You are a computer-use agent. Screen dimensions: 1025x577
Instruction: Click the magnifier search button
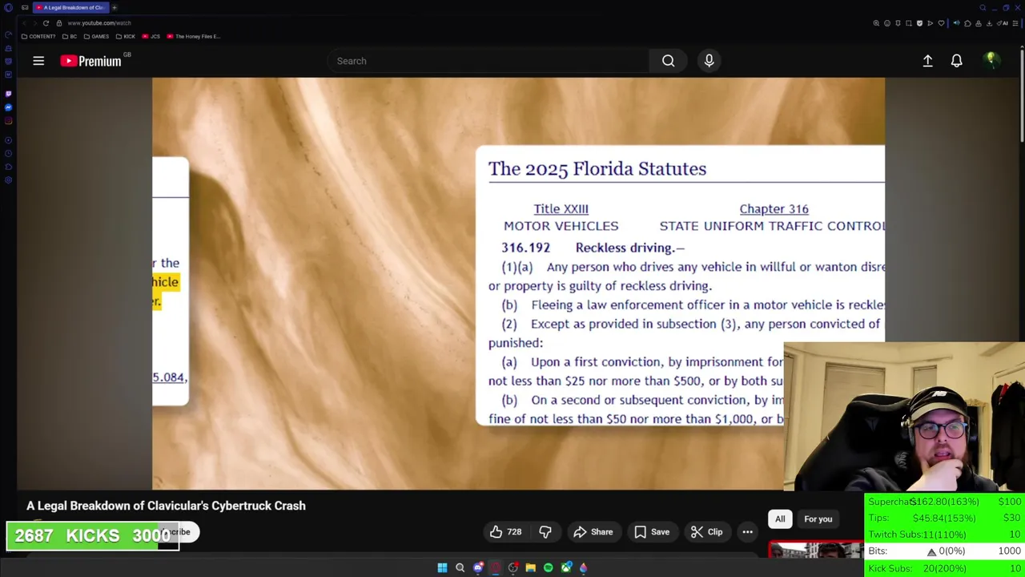point(668,61)
